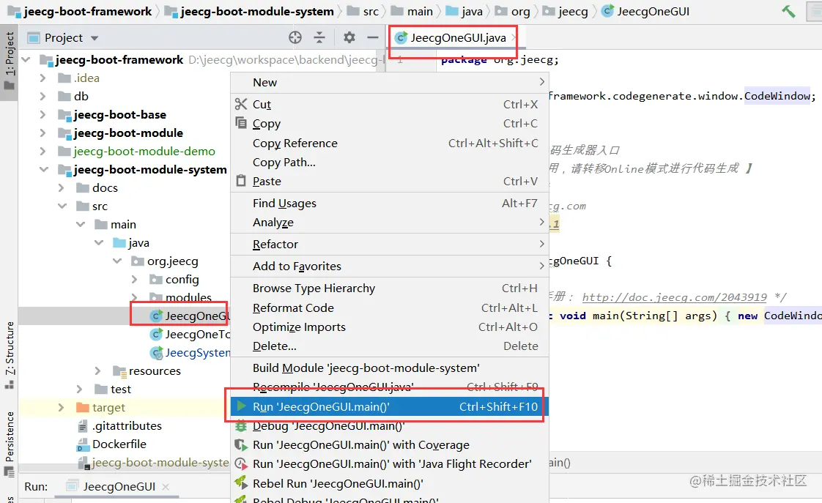Click the Java Flight Recorder icon
Screen dimensions: 822x503
tap(240, 463)
